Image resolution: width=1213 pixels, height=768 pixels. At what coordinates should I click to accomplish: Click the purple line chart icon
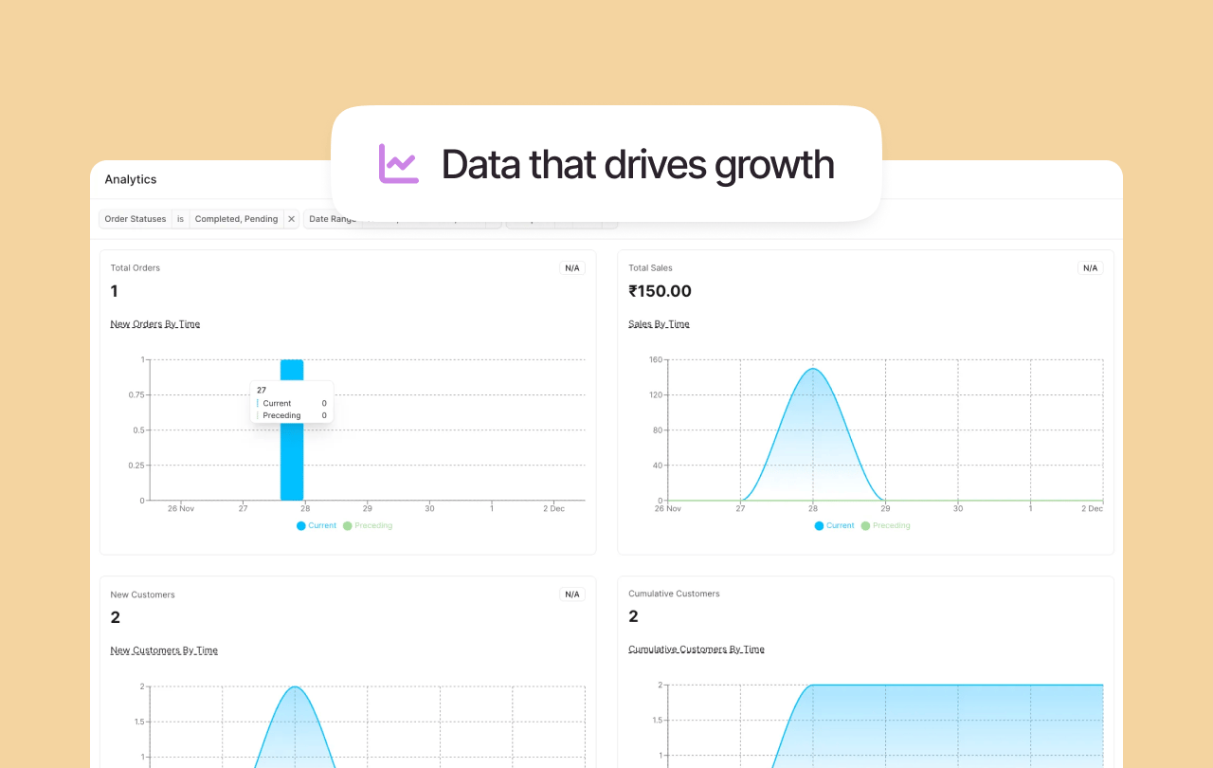click(398, 164)
